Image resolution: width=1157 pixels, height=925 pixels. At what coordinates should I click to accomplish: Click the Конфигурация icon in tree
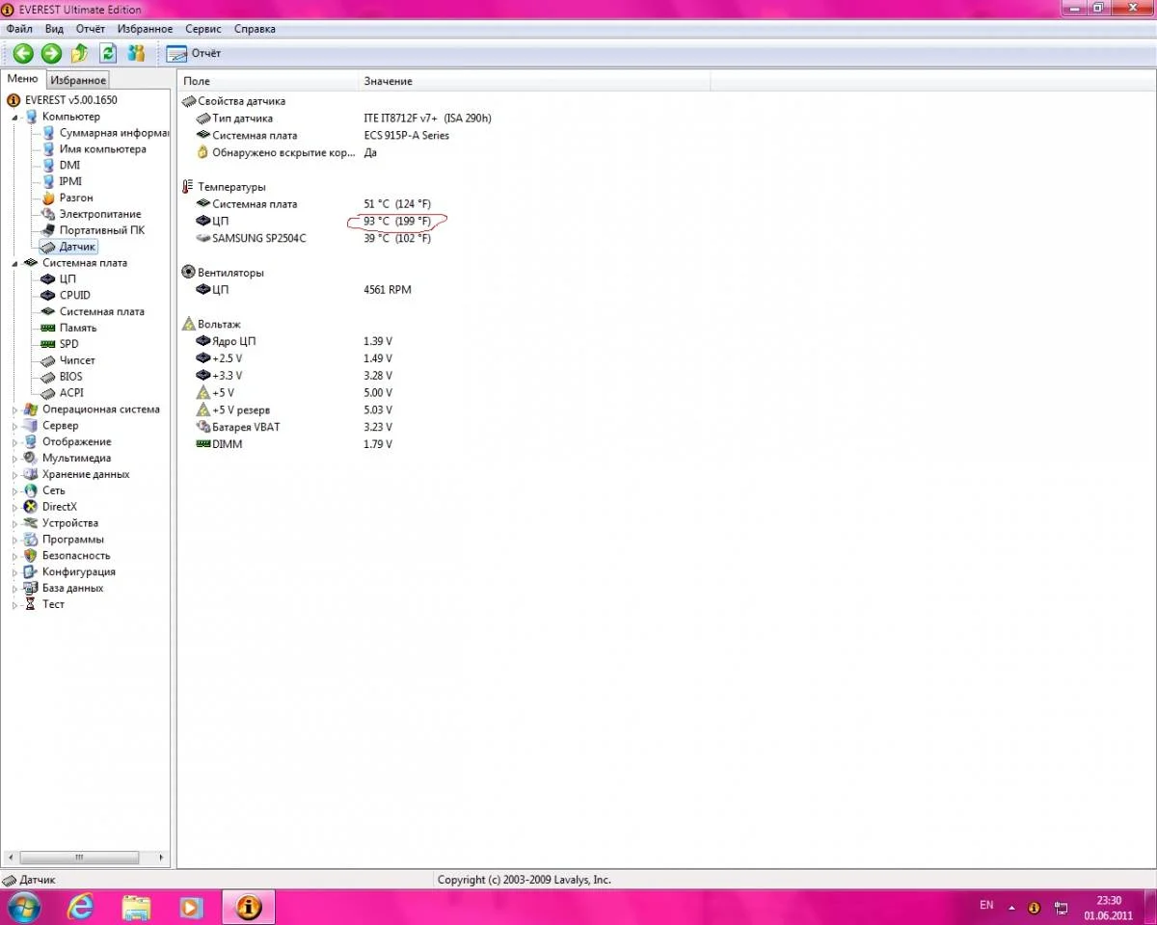(x=32, y=572)
